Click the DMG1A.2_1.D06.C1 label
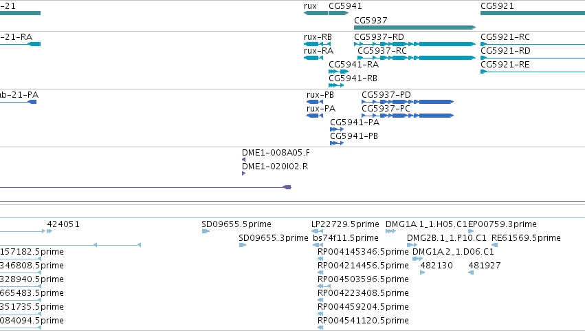585x331 pixels. coord(453,252)
